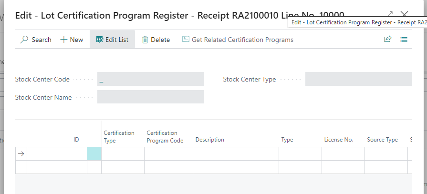Viewport: 427px width, 194px height.
Task: Open Certification Program Code column header
Action: pos(165,137)
